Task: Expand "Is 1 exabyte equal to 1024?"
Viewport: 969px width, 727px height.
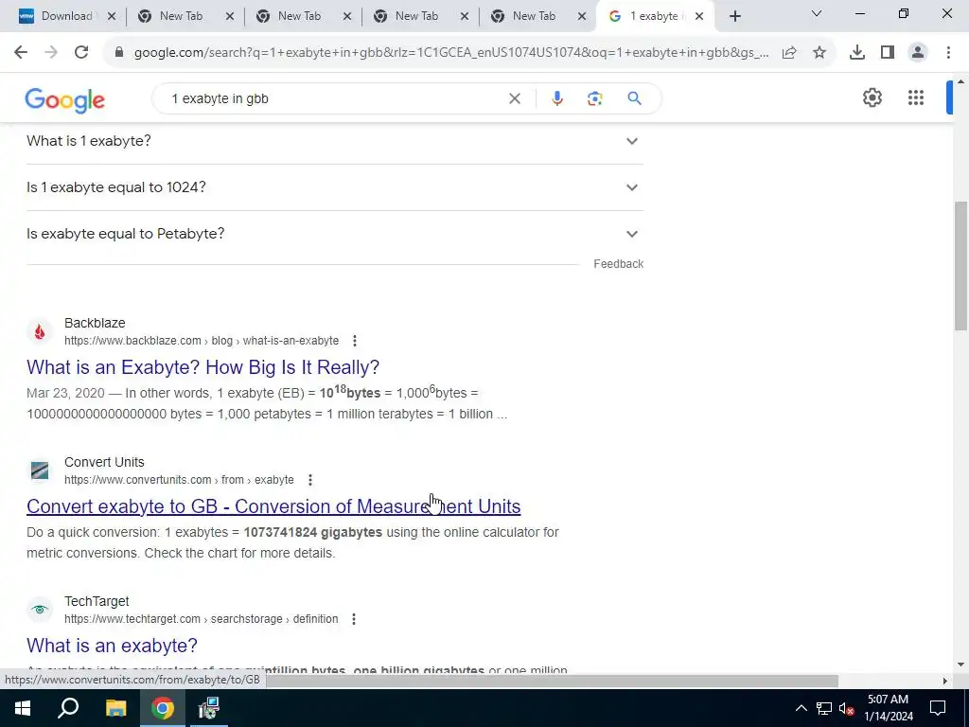Action: point(335,187)
